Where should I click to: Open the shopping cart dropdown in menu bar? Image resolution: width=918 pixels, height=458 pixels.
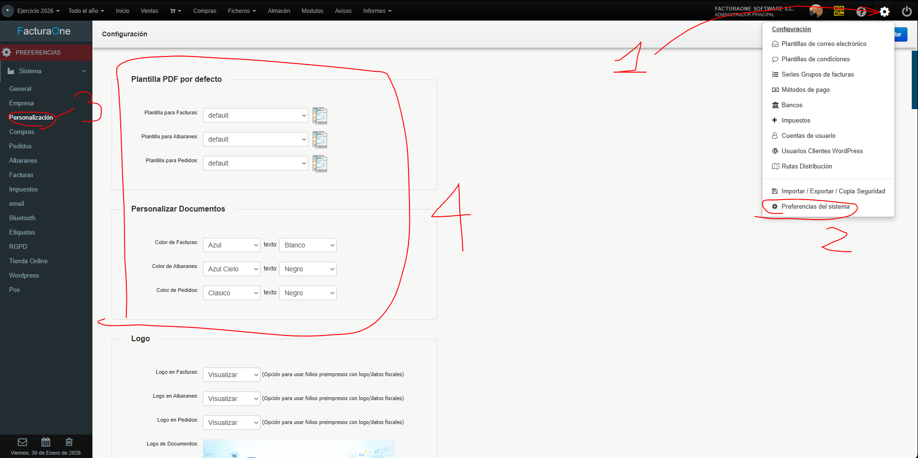pos(176,11)
